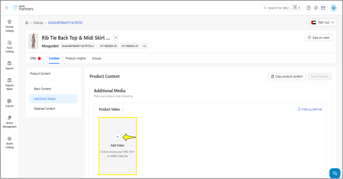This screenshot has width=343, height=179.
Task: Open the notifications bell
Action: 316,8
